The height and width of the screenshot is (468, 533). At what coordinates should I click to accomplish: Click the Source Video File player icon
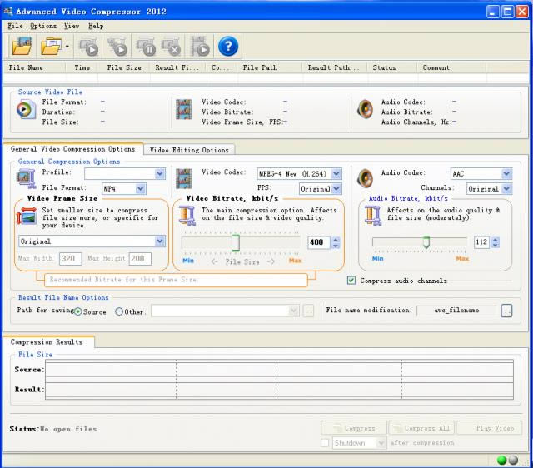(x=26, y=109)
